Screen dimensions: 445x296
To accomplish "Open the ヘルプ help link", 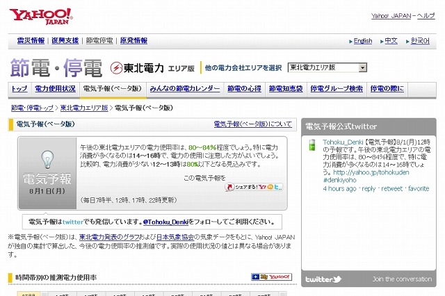I will click(x=426, y=16).
